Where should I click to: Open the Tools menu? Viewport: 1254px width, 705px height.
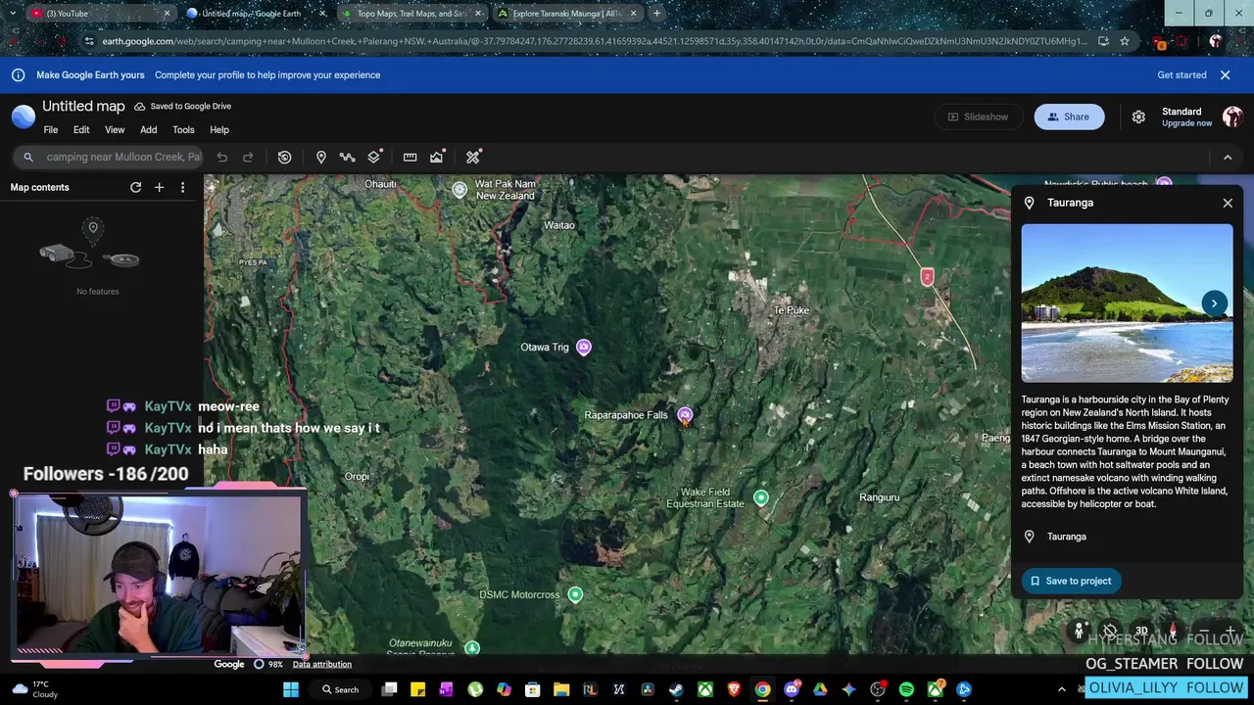(x=183, y=130)
